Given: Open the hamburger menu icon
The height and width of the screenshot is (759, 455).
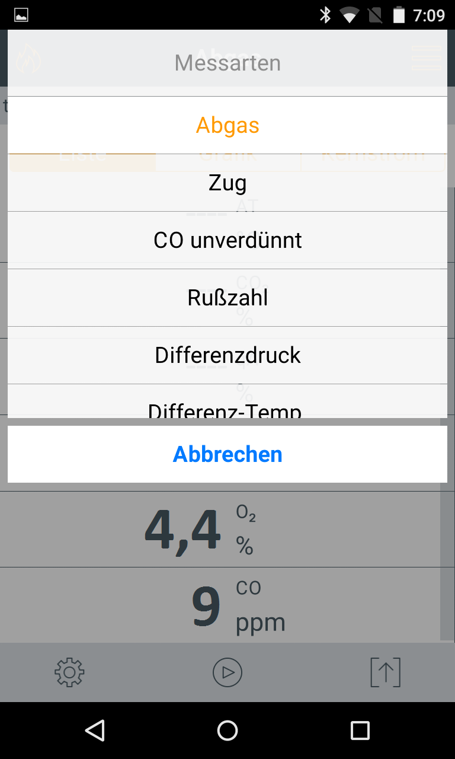Looking at the screenshot, I should point(427,58).
